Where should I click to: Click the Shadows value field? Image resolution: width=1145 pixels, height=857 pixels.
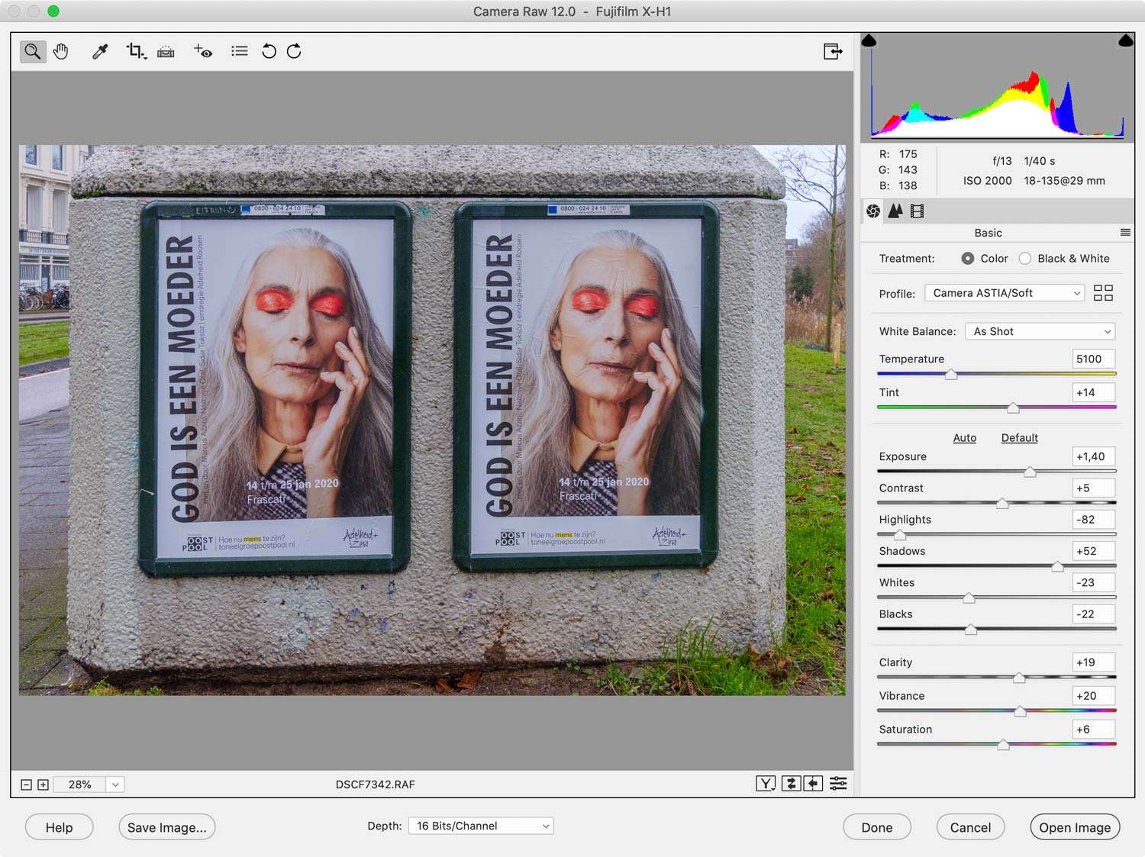1093,551
